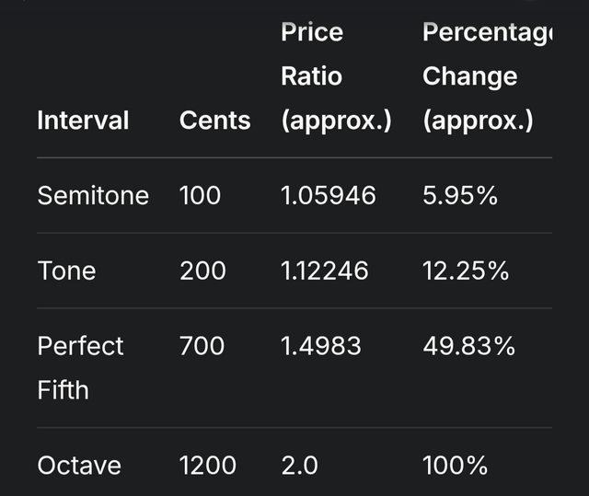The height and width of the screenshot is (496, 589).
Task: Click the Semitone row label
Action: point(93,196)
